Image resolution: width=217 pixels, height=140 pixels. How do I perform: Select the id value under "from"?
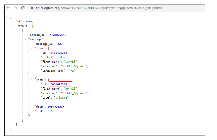(59, 53)
